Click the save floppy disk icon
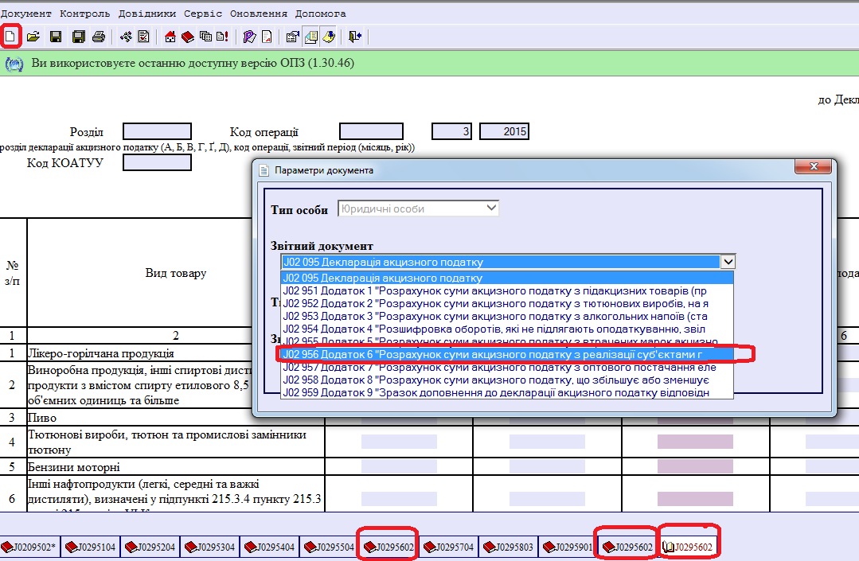Screen dimensions: 859x561 tap(56, 37)
